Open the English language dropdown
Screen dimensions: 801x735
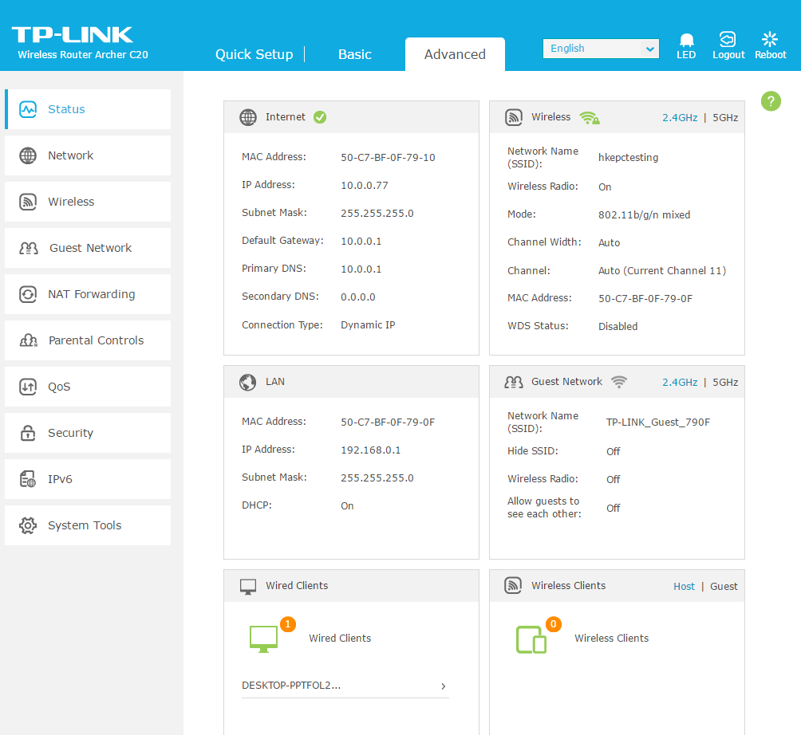[601, 49]
